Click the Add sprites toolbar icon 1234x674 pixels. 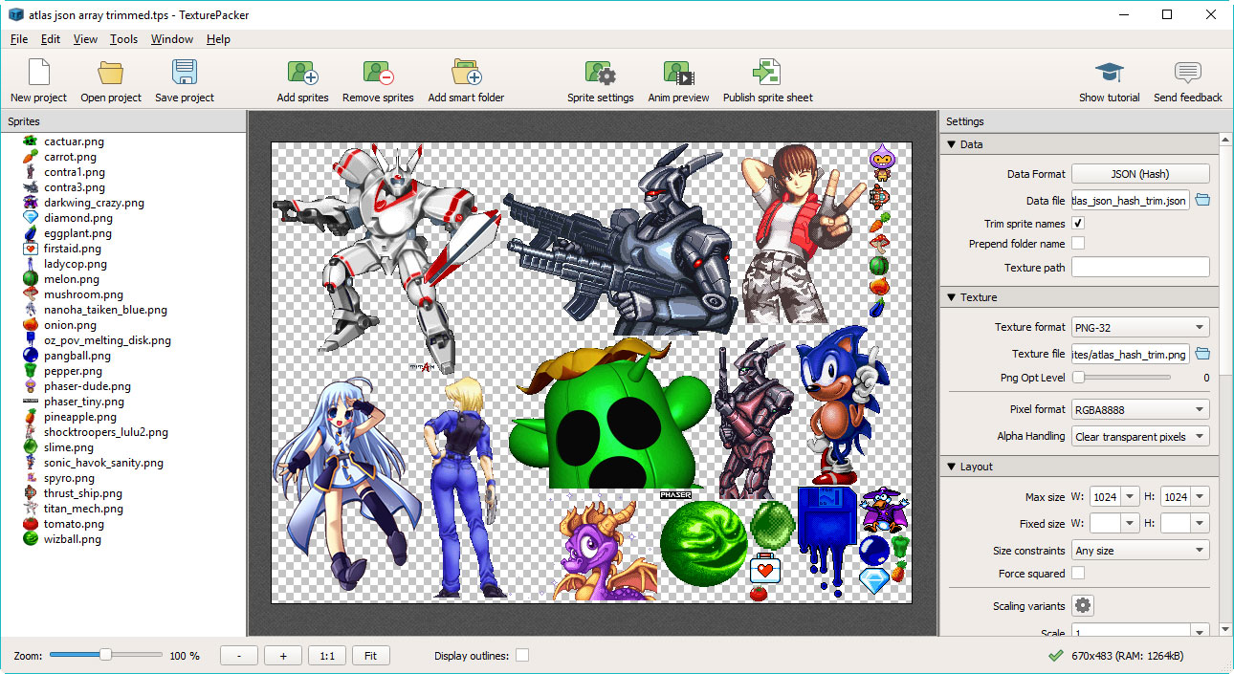[302, 74]
